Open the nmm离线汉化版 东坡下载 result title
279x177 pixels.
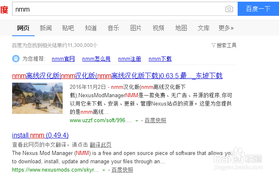(x=117, y=76)
